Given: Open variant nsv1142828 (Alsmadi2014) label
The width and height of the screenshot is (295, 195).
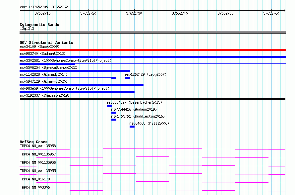Looking at the screenshot, I should [44, 74].
